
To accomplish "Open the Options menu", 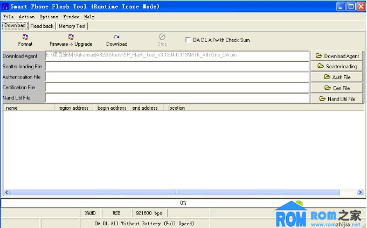I will pyautogui.click(x=49, y=17).
